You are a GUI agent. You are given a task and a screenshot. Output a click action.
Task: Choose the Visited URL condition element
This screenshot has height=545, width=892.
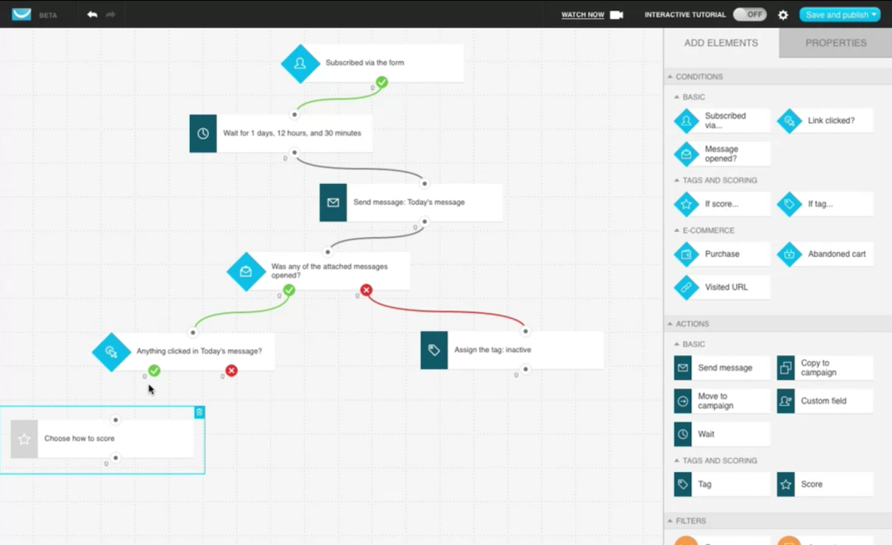(x=722, y=287)
